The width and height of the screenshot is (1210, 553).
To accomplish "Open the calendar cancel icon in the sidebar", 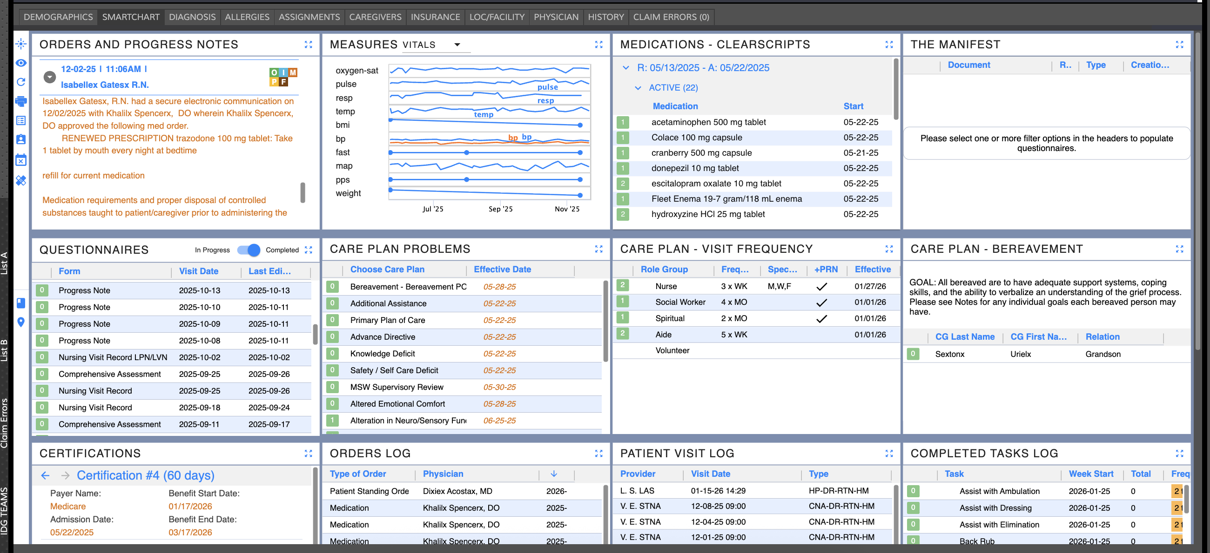I will coord(20,160).
